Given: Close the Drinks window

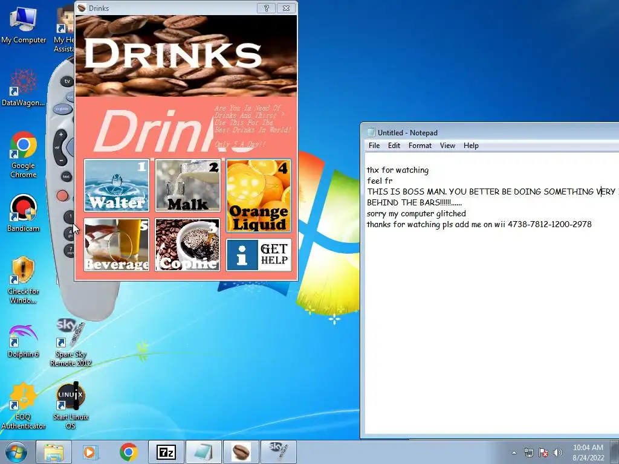Looking at the screenshot, I should [x=286, y=8].
